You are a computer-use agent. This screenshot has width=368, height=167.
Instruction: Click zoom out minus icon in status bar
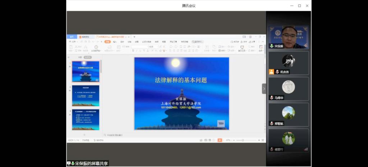coord(233,140)
